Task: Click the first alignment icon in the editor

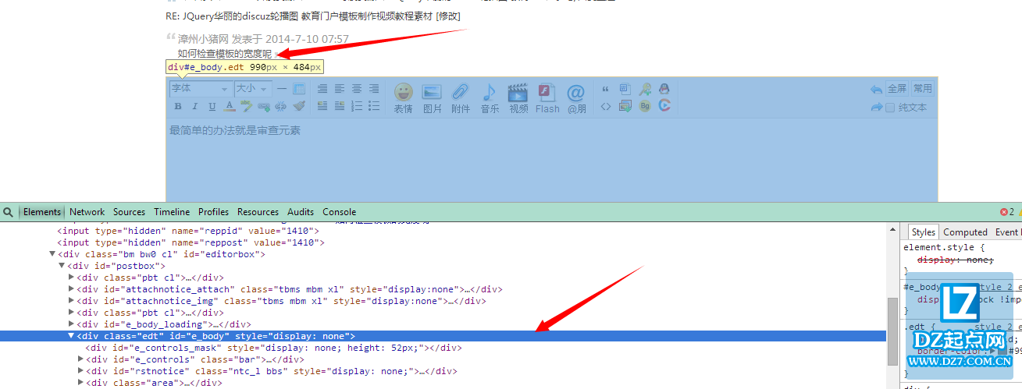Action: [x=322, y=89]
